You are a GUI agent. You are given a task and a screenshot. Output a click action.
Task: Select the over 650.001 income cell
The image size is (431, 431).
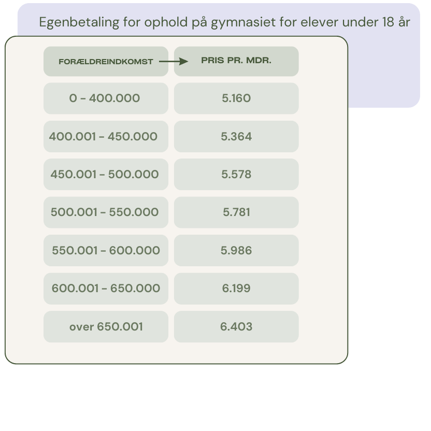[106, 327]
